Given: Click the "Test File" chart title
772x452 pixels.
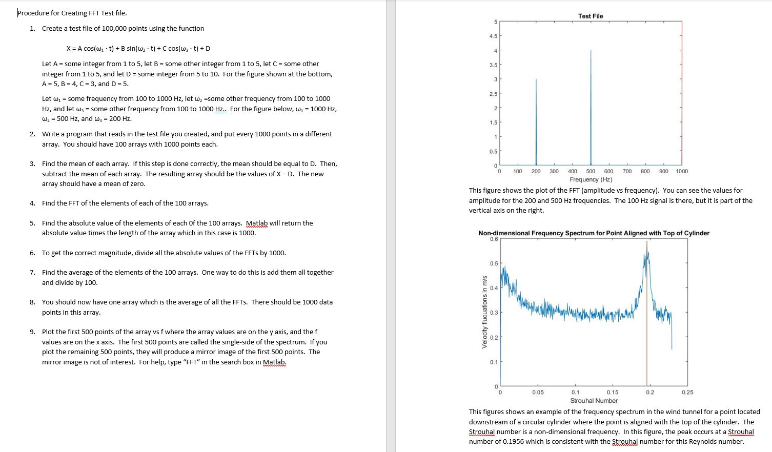Looking at the screenshot, I should [x=591, y=16].
